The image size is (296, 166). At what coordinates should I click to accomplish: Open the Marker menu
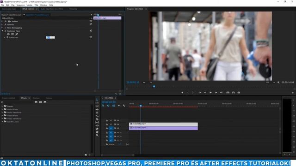click(30, 5)
